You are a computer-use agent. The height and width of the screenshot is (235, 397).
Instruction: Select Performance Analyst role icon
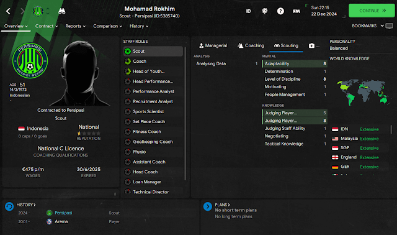[x=128, y=91]
